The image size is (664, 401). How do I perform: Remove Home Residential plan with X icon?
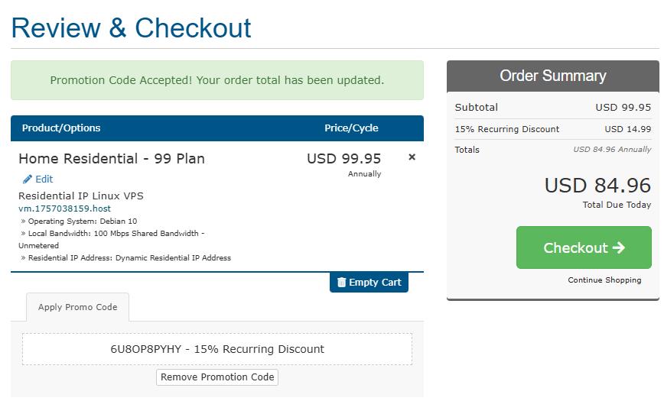click(x=412, y=157)
